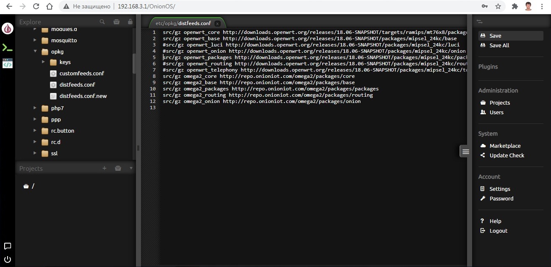Expand the ssl folder arrow
The width and height of the screenshot is (551, 267).
coord(35,153)
